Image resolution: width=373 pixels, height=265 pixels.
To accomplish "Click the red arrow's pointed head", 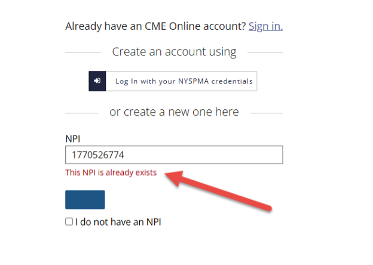I will [172, 177].
